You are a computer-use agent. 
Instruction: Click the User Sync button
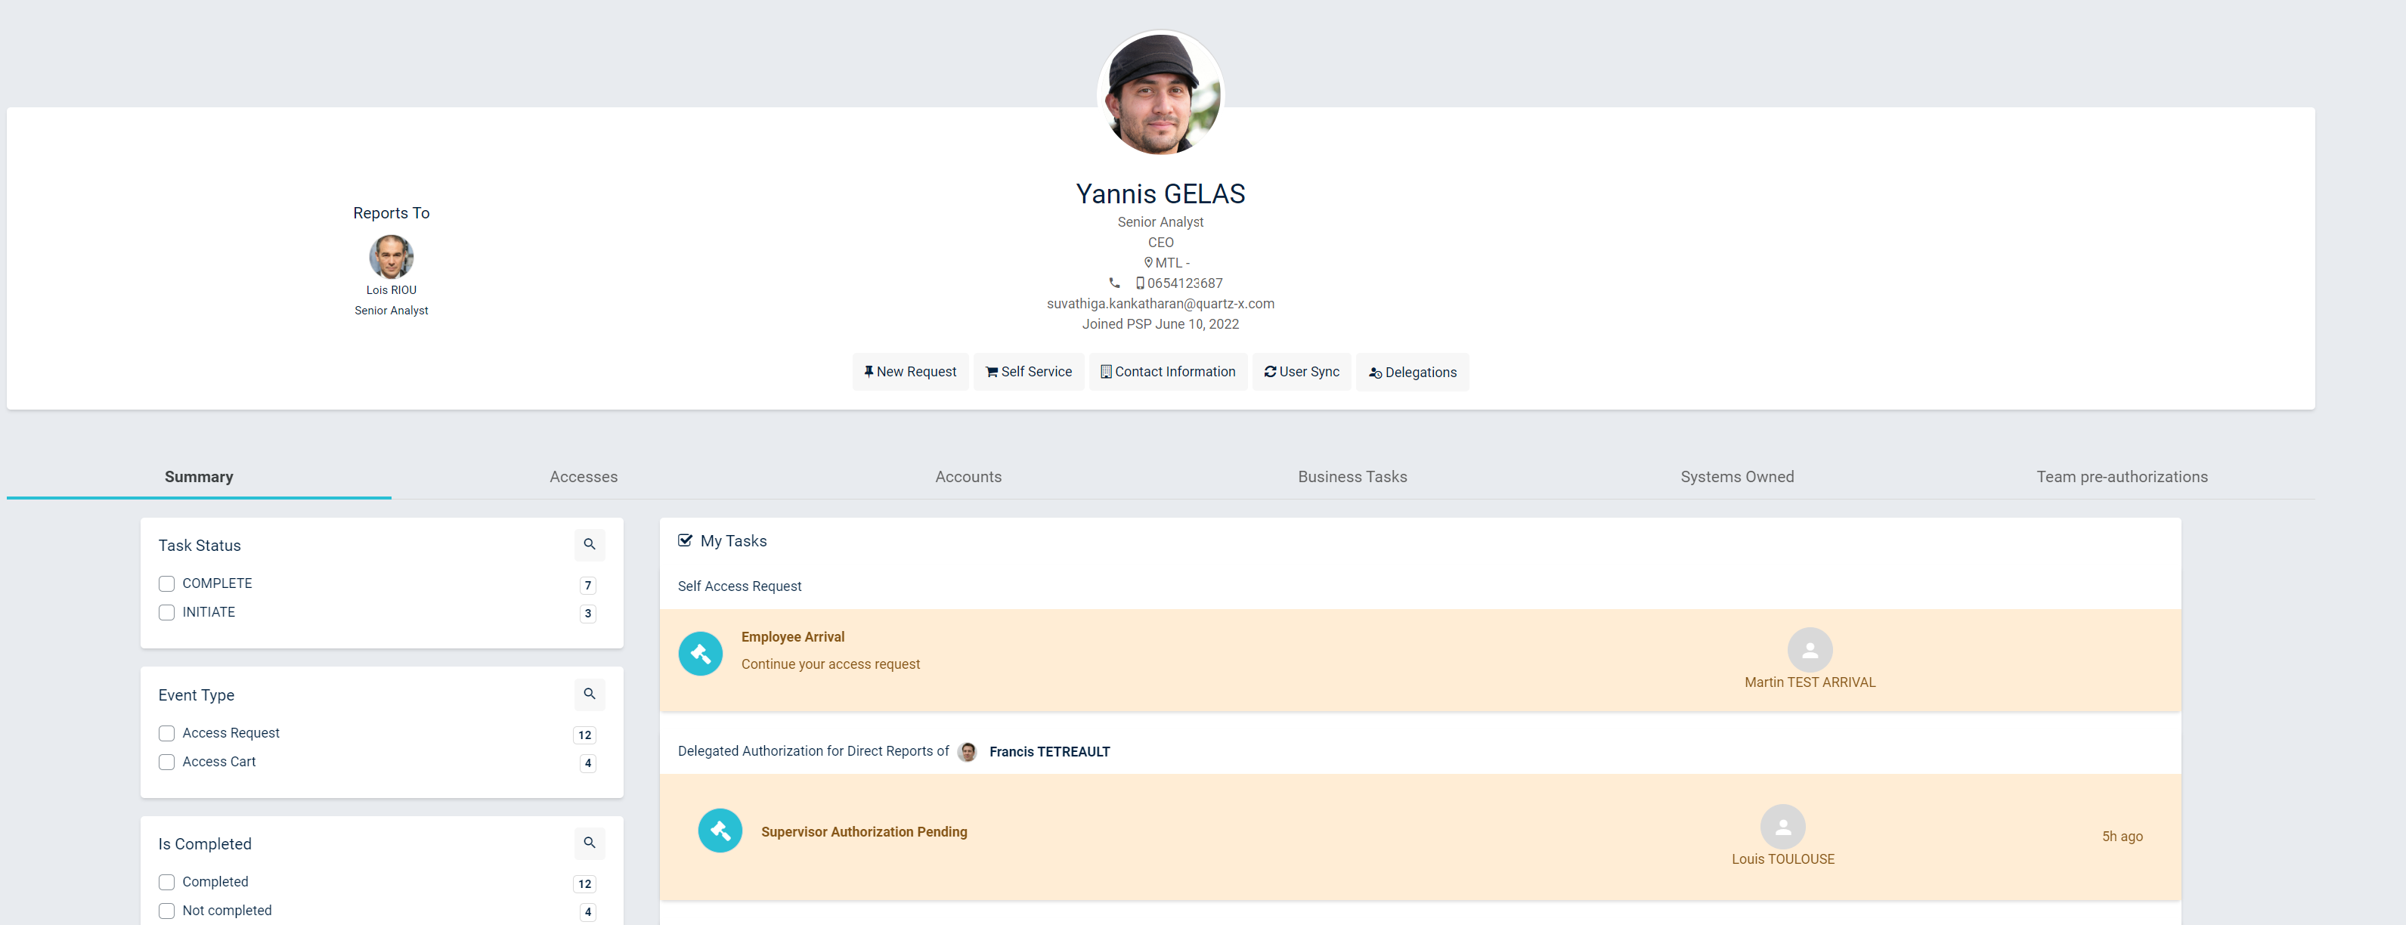(x=1301, y=372)
